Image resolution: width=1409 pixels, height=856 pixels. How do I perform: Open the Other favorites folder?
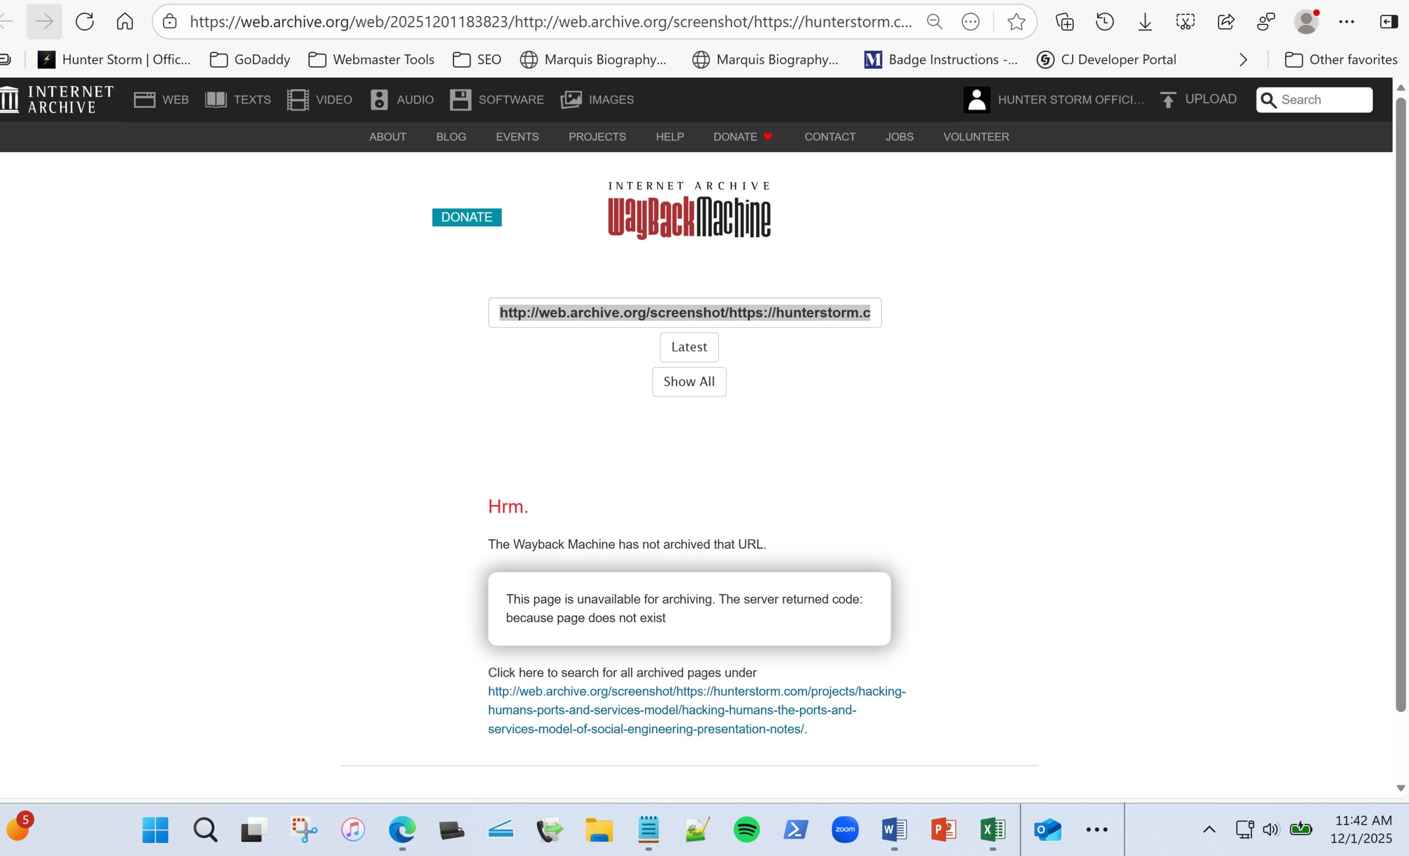(1340, 59)
